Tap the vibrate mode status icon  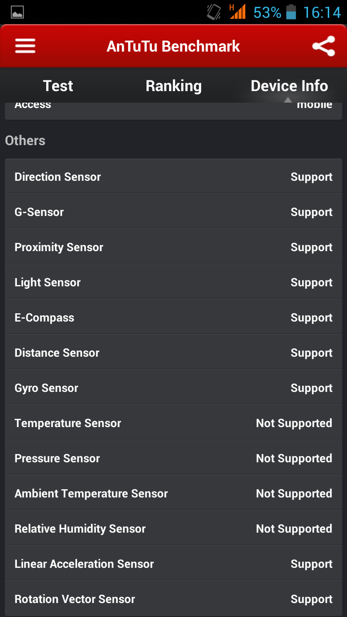coord(214,12)
